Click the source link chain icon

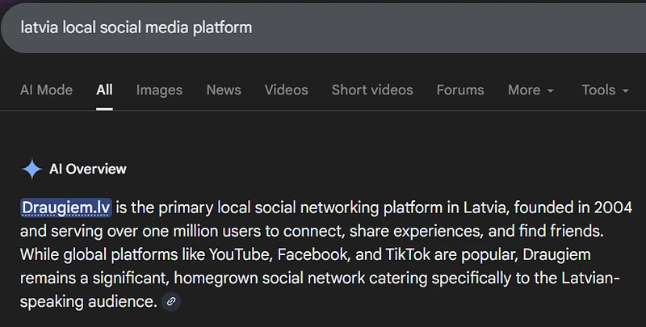(x=171, y=301)
